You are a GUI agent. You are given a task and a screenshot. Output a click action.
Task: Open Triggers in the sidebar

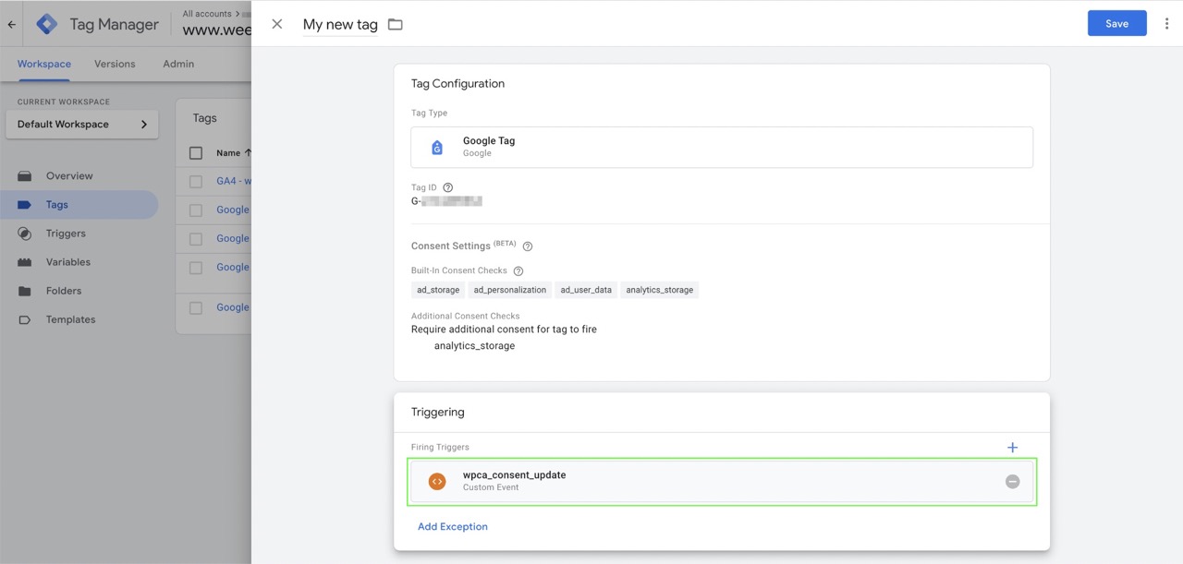point(66,234)
